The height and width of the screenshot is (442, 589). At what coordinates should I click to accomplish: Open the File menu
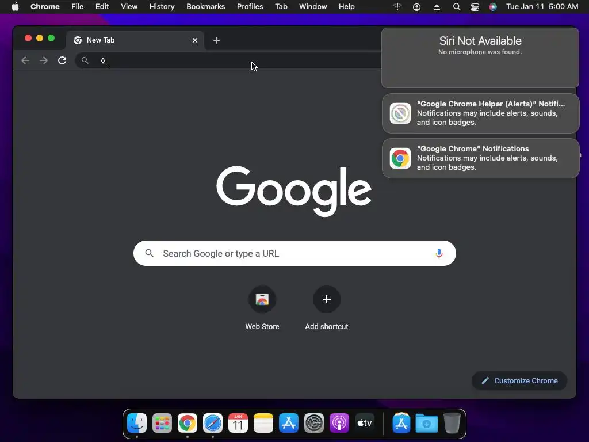(x=78, y=7)
